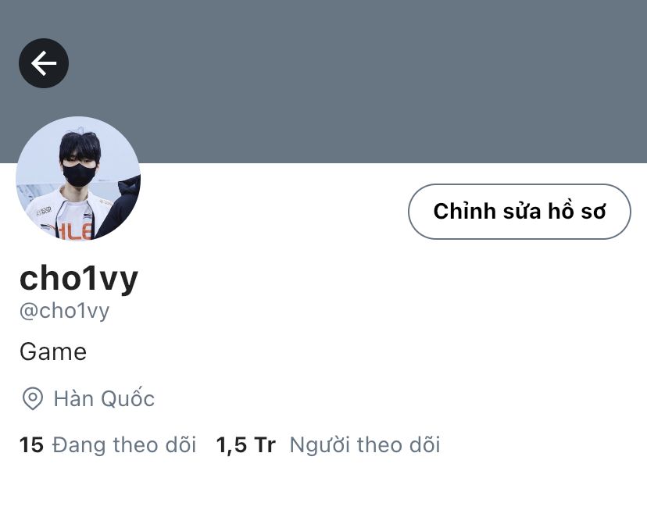Open the cho1vy profile avatar photo
The width and height of the screenshot is (647, 510).
click(78, 179)
